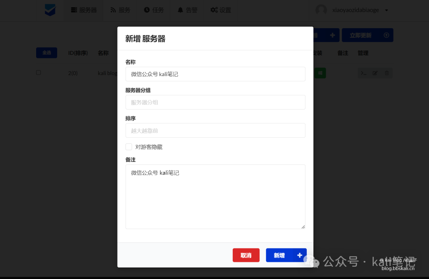The image size is (429, 279).
Task: Click the textarea resize handle of 备注
Action: coord(303,227)
